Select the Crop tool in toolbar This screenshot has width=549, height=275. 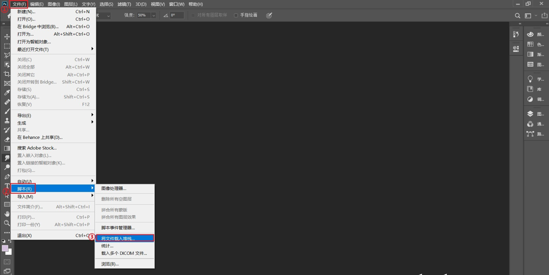tap(7, 74)
